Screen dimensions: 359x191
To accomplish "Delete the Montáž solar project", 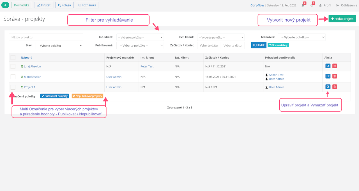I will pos(335,76).
